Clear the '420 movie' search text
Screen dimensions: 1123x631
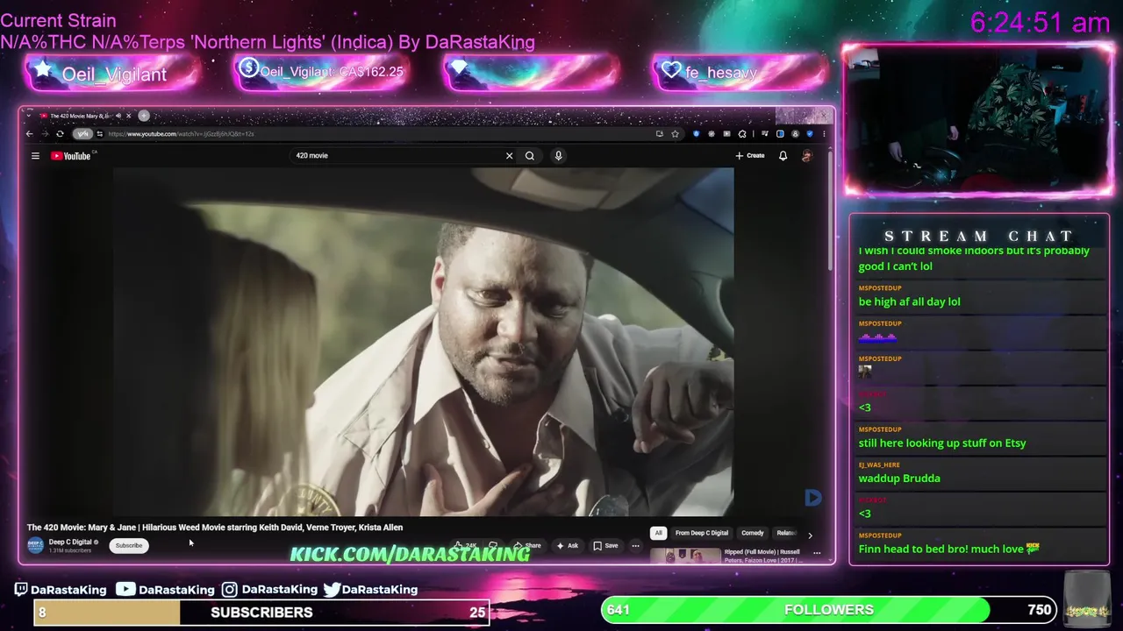[x=509, y=156]
